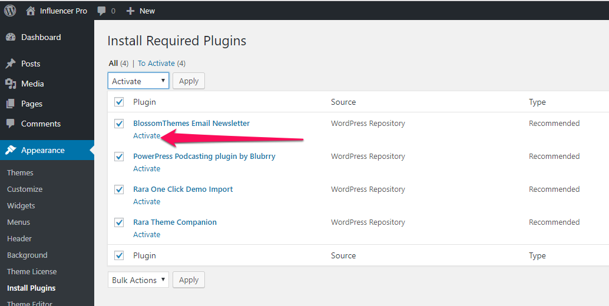Screen dimensions: 609x306
Task: Filter by To Activate plugins
Action: [x=156, y=63]
